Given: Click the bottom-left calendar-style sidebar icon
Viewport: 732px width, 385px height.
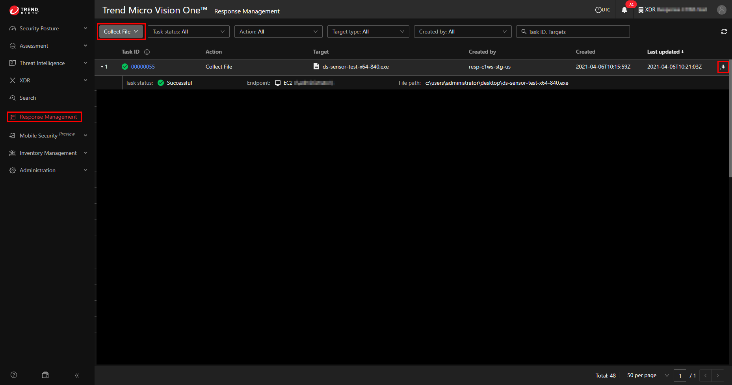Looking at the screenshot, I should (x=45, y=375).
